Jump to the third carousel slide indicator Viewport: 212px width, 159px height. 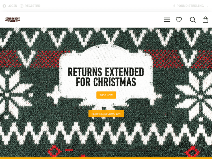point(90,150)
